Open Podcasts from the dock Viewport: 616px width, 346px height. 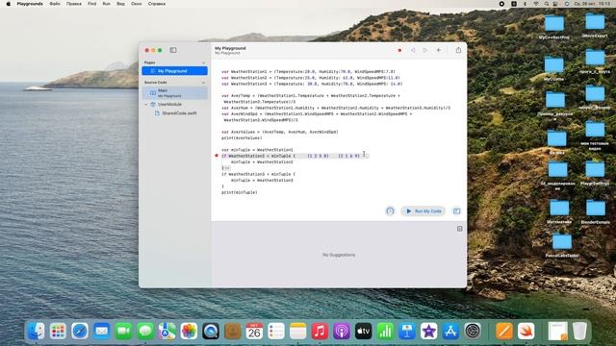coord(342,331)
